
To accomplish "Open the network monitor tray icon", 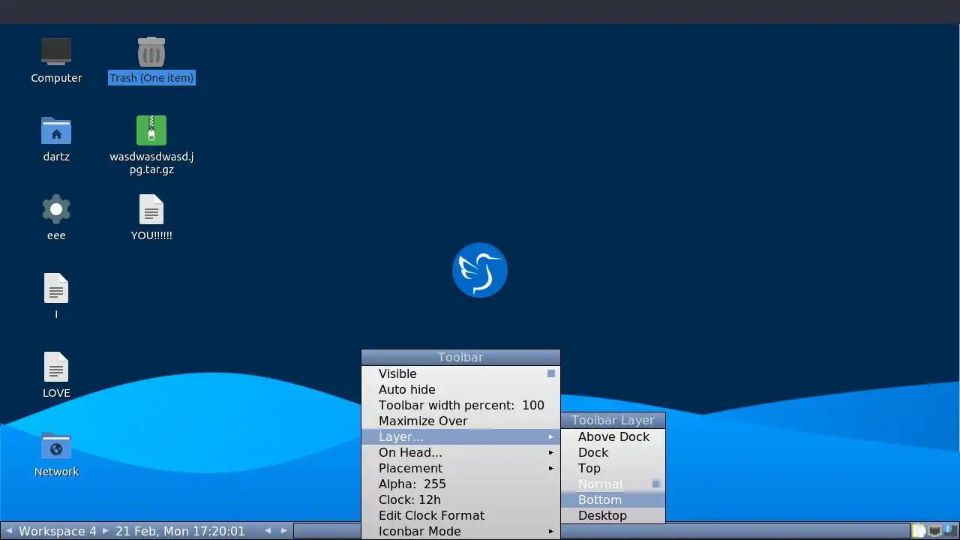I will (x=935, y=531).
